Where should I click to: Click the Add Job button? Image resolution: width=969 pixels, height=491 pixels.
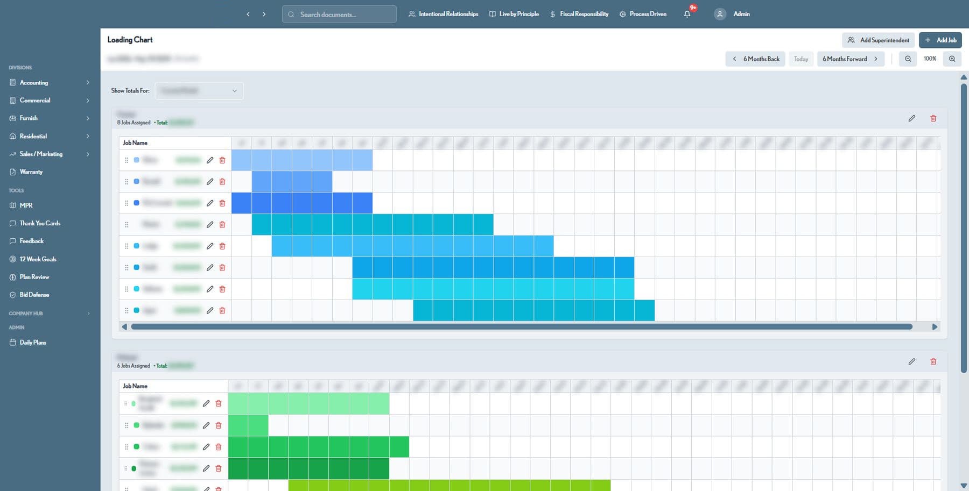pos(940,40)
